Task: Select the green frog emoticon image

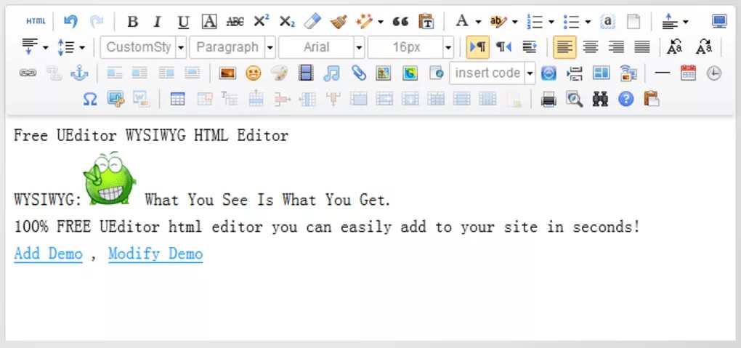Action: (x=110, y=178)
